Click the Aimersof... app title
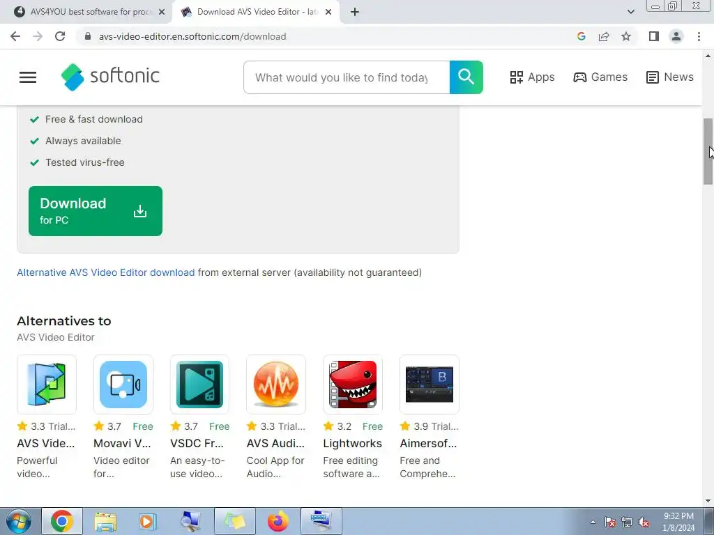Image resolution: width=714 pixels, height=535 pixels. tap(428, 443)
